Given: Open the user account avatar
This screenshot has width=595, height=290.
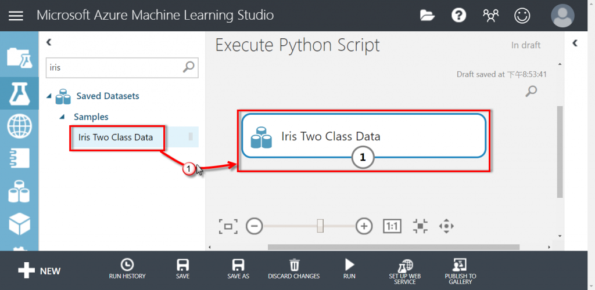Looking at the screenshot, I should pyautogui.click(x=562, y=16).
